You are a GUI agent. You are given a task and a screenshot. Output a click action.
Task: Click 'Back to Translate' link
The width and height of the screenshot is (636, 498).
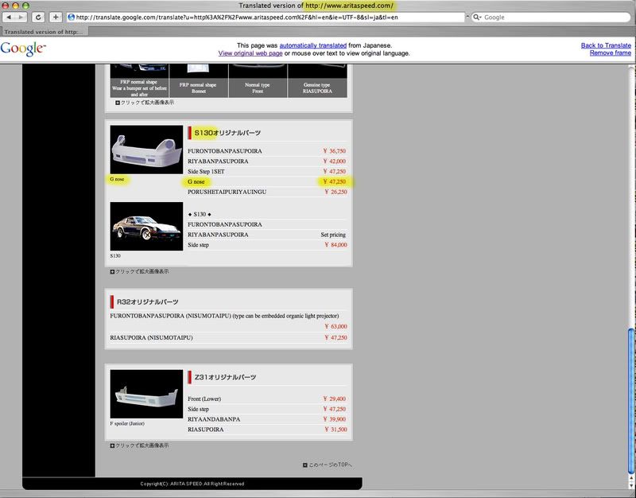click(x=606, y=45)
